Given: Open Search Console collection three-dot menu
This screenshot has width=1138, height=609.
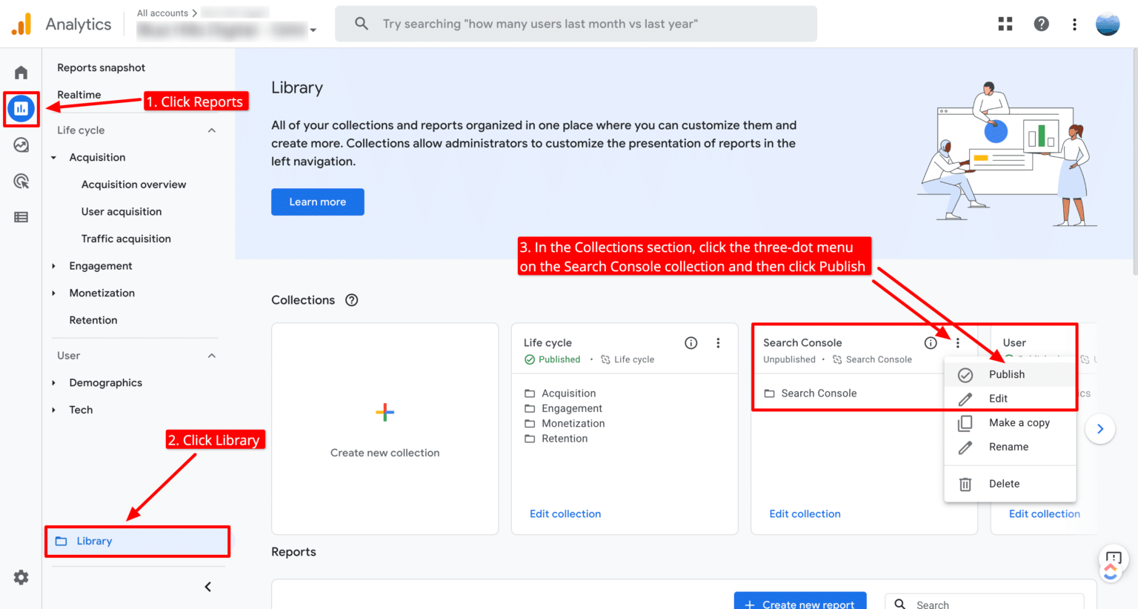Looking at the screenshot, I should pos(958,343).
